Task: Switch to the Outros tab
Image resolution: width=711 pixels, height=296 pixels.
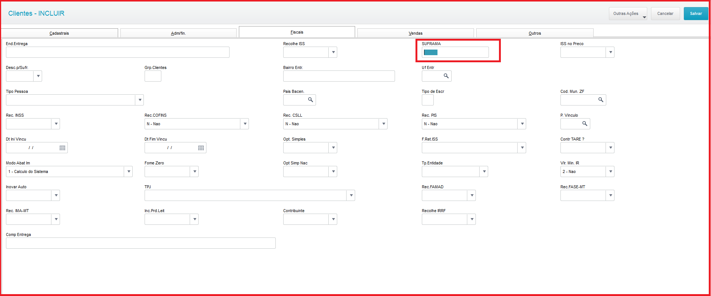Action: tap(535, 33)
